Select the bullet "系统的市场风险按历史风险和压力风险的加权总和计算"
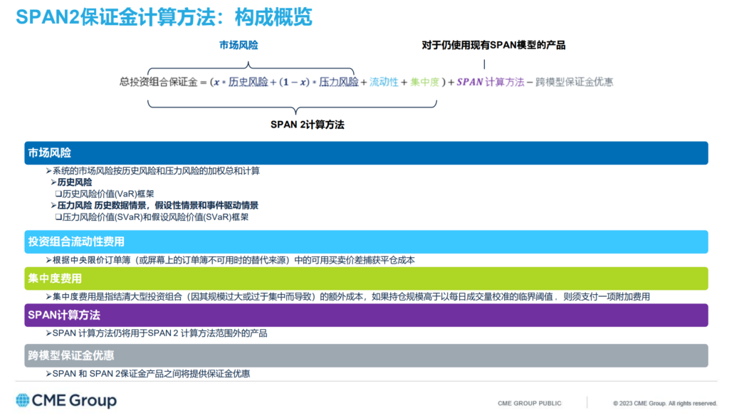Screen dimensions: 729x418 tap(153, 171)
